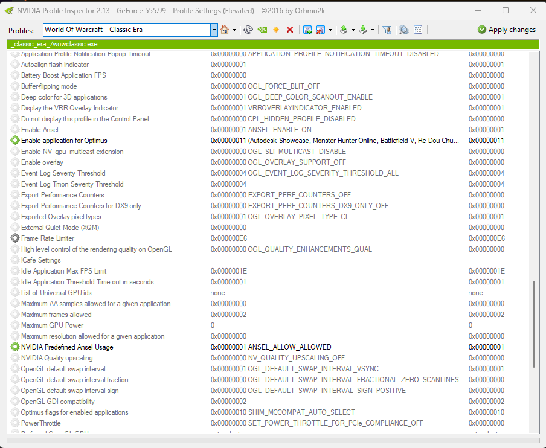Open the Profiles combo box dropdown arrow
The height and width of the screenshot is (448, 546).
(x=214, y=30)
